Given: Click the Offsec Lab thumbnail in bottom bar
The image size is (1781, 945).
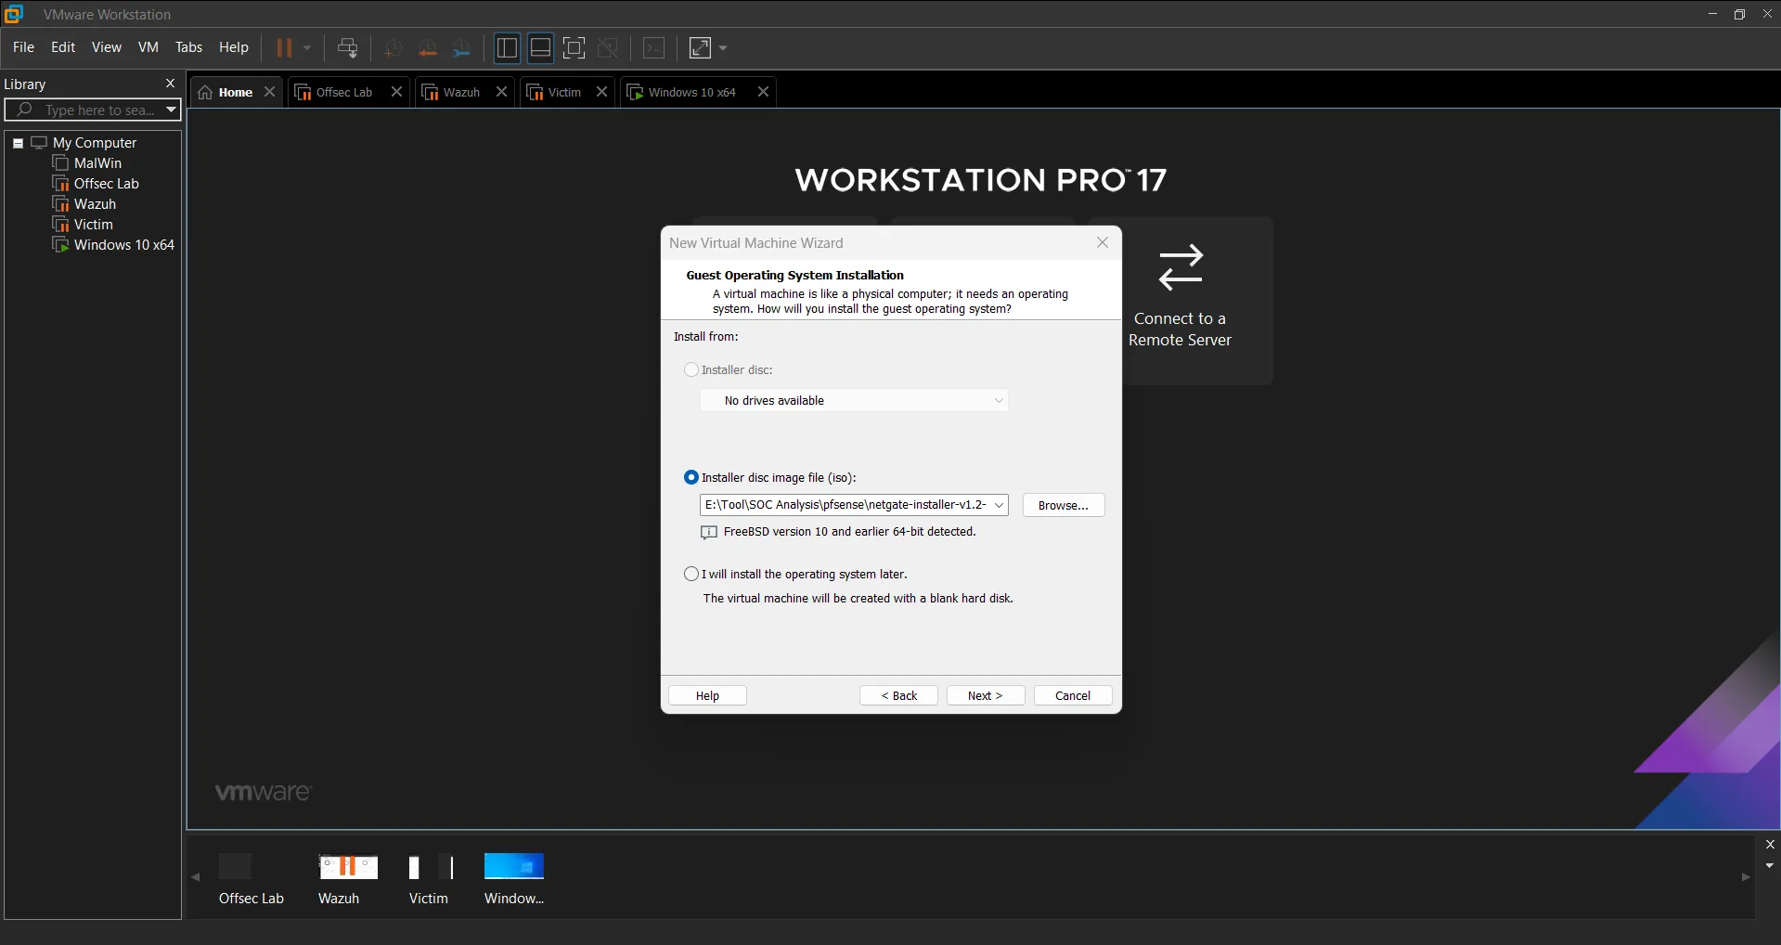Looking at the screenshot, I should click(251, 878).
